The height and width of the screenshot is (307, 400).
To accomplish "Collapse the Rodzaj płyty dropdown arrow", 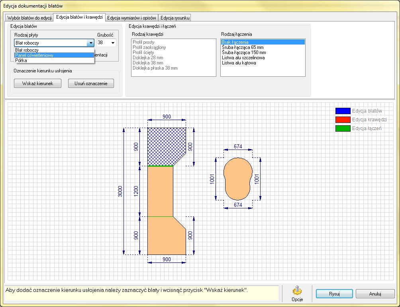I will [91, 43].
